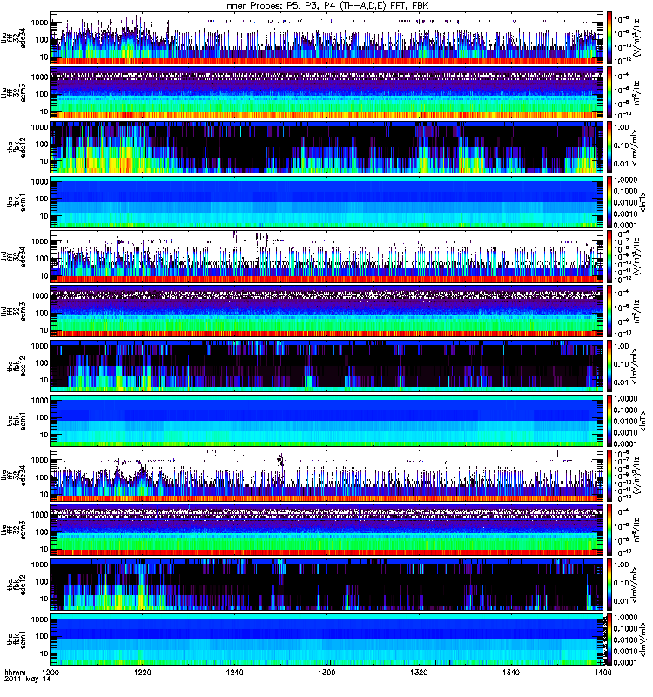Click the color bar beside thd edc34 panel
The width and height of the screenshot is (653, 697).
(609, 256)
